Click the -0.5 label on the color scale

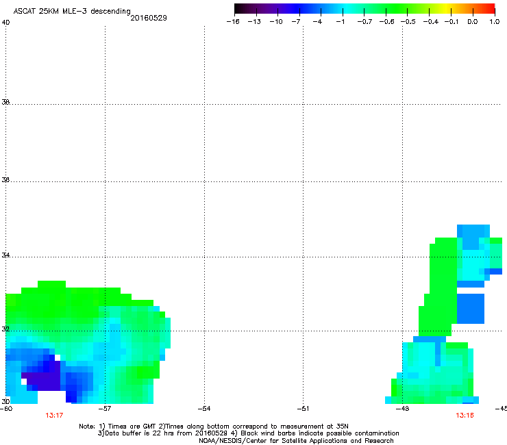(408, 22)
